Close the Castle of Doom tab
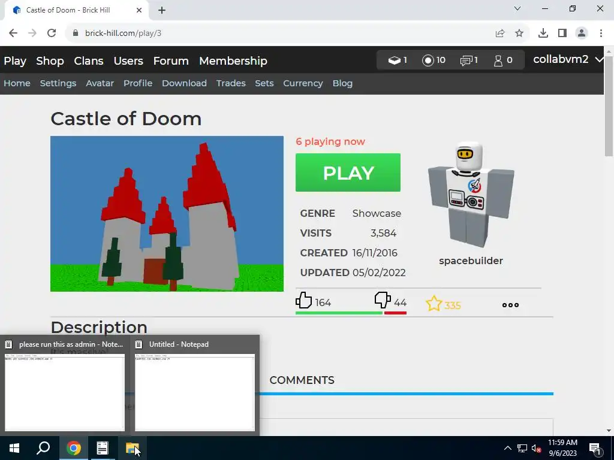The height and width of the screenshot is (460, 614). (139, 10)
